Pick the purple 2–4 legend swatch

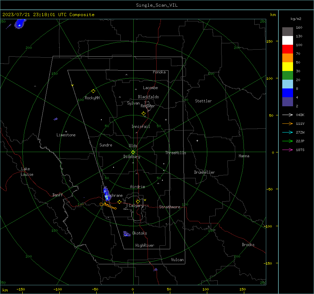287,101
